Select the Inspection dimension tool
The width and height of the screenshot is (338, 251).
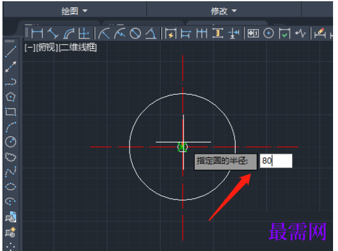point(285,33)
